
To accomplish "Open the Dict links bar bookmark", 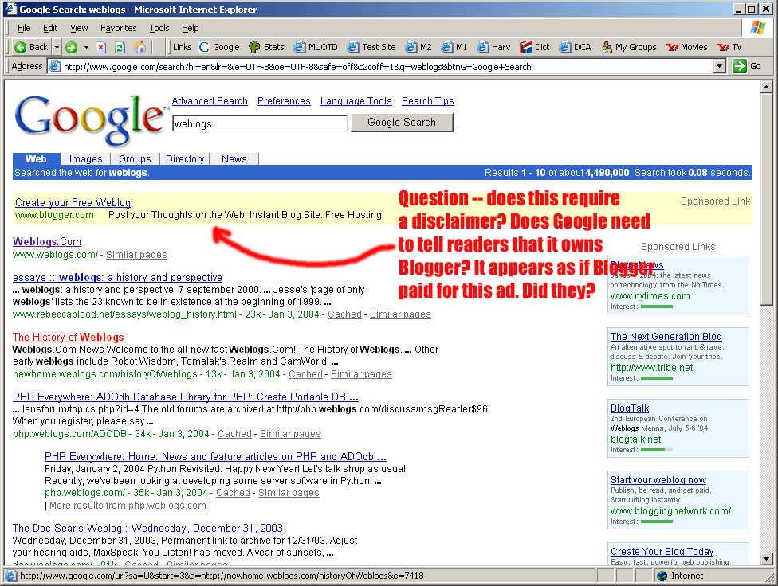I will point(535,47).
